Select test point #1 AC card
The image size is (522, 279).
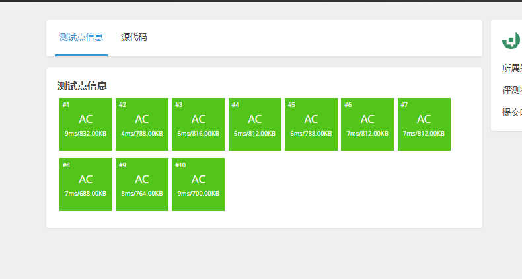click(86, 124)
